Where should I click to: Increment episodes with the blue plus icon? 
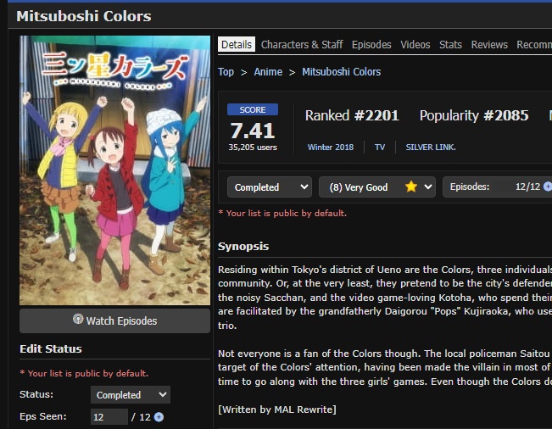(548, 187)
